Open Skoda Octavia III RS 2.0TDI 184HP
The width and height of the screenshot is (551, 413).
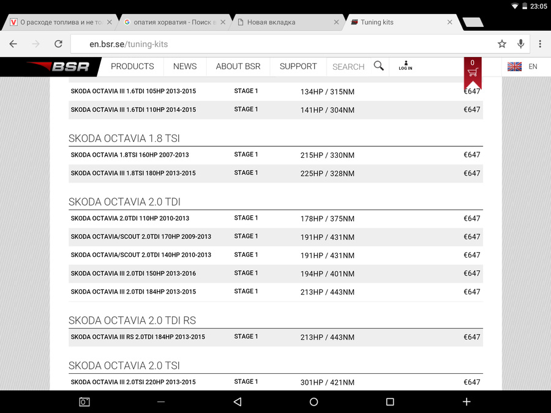pyautogui.click(x=138, y=337)
